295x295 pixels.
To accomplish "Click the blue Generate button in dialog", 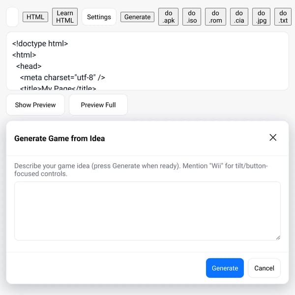I will pos(225,268).
